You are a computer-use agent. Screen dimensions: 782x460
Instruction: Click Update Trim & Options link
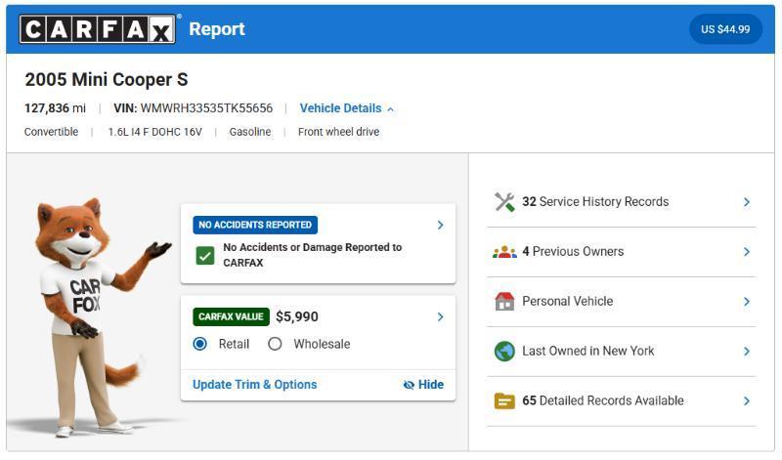[254, 384]
